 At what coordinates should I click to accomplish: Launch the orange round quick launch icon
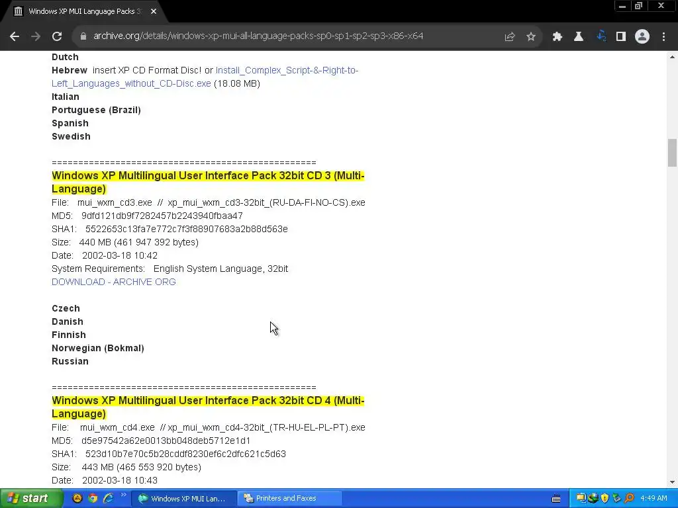pyautogui.click(x=77, y=499)
